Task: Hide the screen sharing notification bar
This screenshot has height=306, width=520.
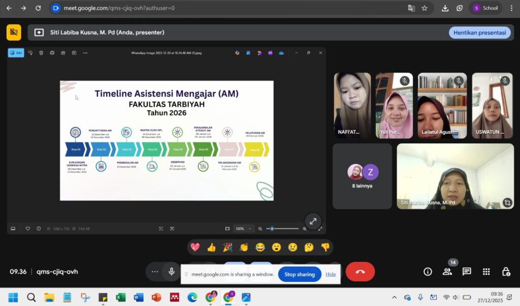Action: (331, 274)
